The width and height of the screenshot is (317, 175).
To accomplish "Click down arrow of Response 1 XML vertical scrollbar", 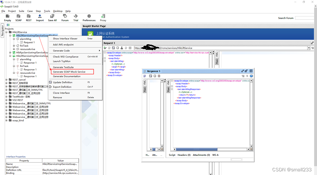I will (x=251, y=146).
